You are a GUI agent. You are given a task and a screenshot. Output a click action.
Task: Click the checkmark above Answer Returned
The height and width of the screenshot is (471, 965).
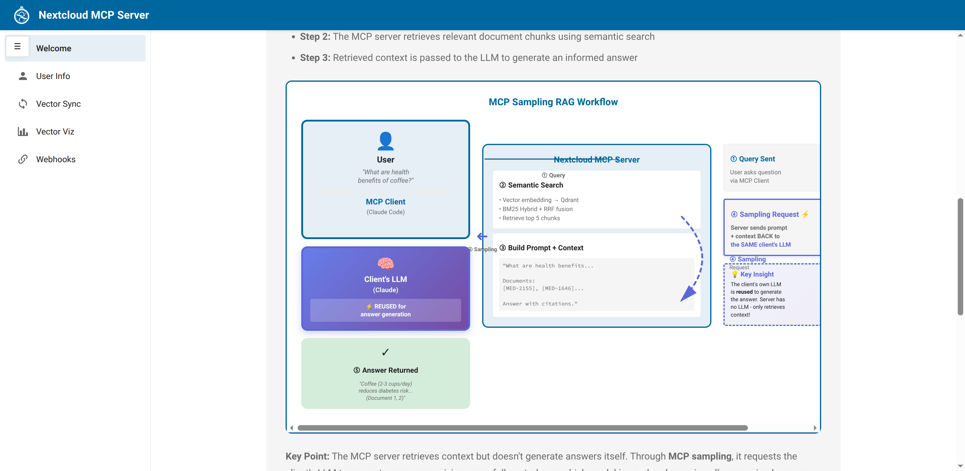tap(385, 352)
